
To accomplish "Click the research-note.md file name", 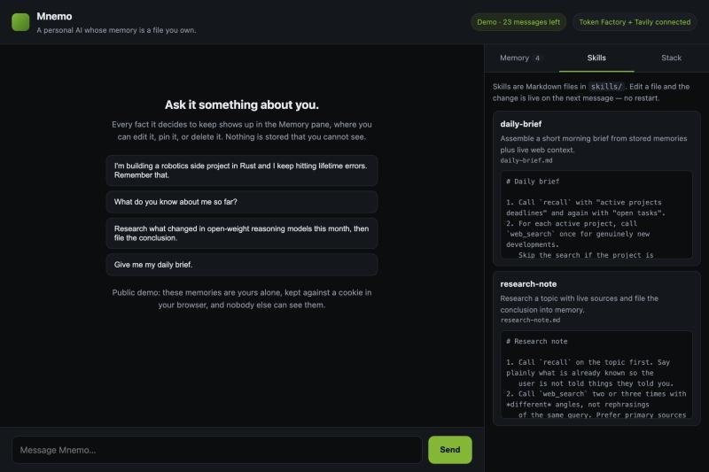I will [530, 321].
